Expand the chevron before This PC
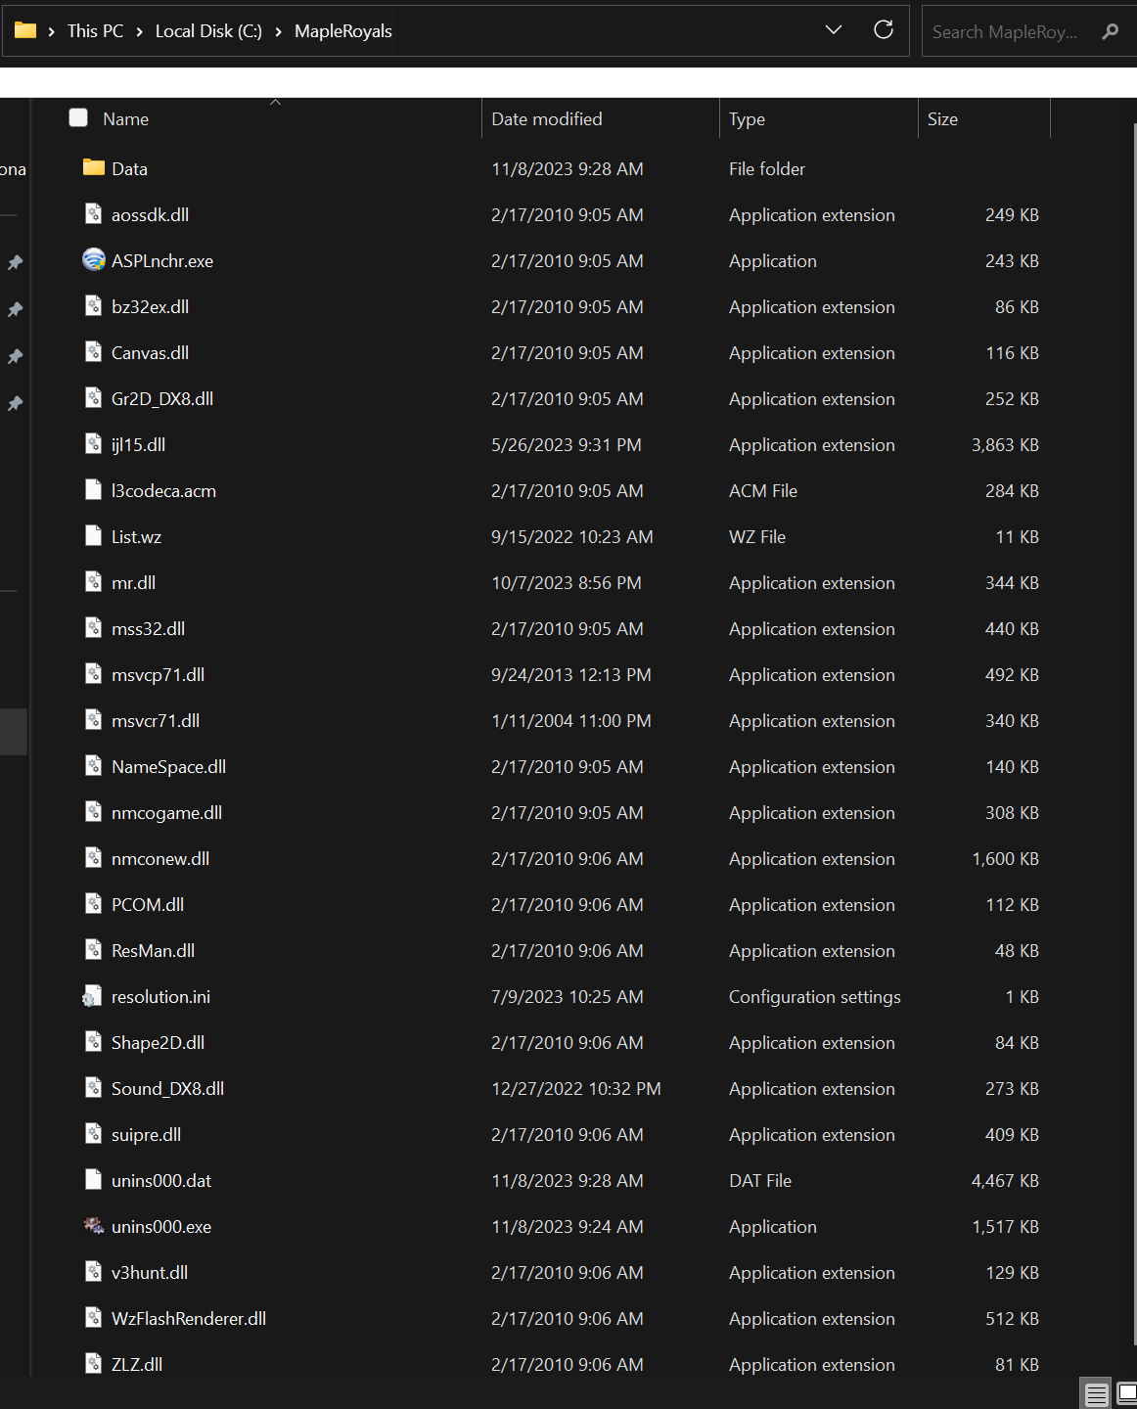The height and width of the screenshot is (1409, 1137). (51, 32)
